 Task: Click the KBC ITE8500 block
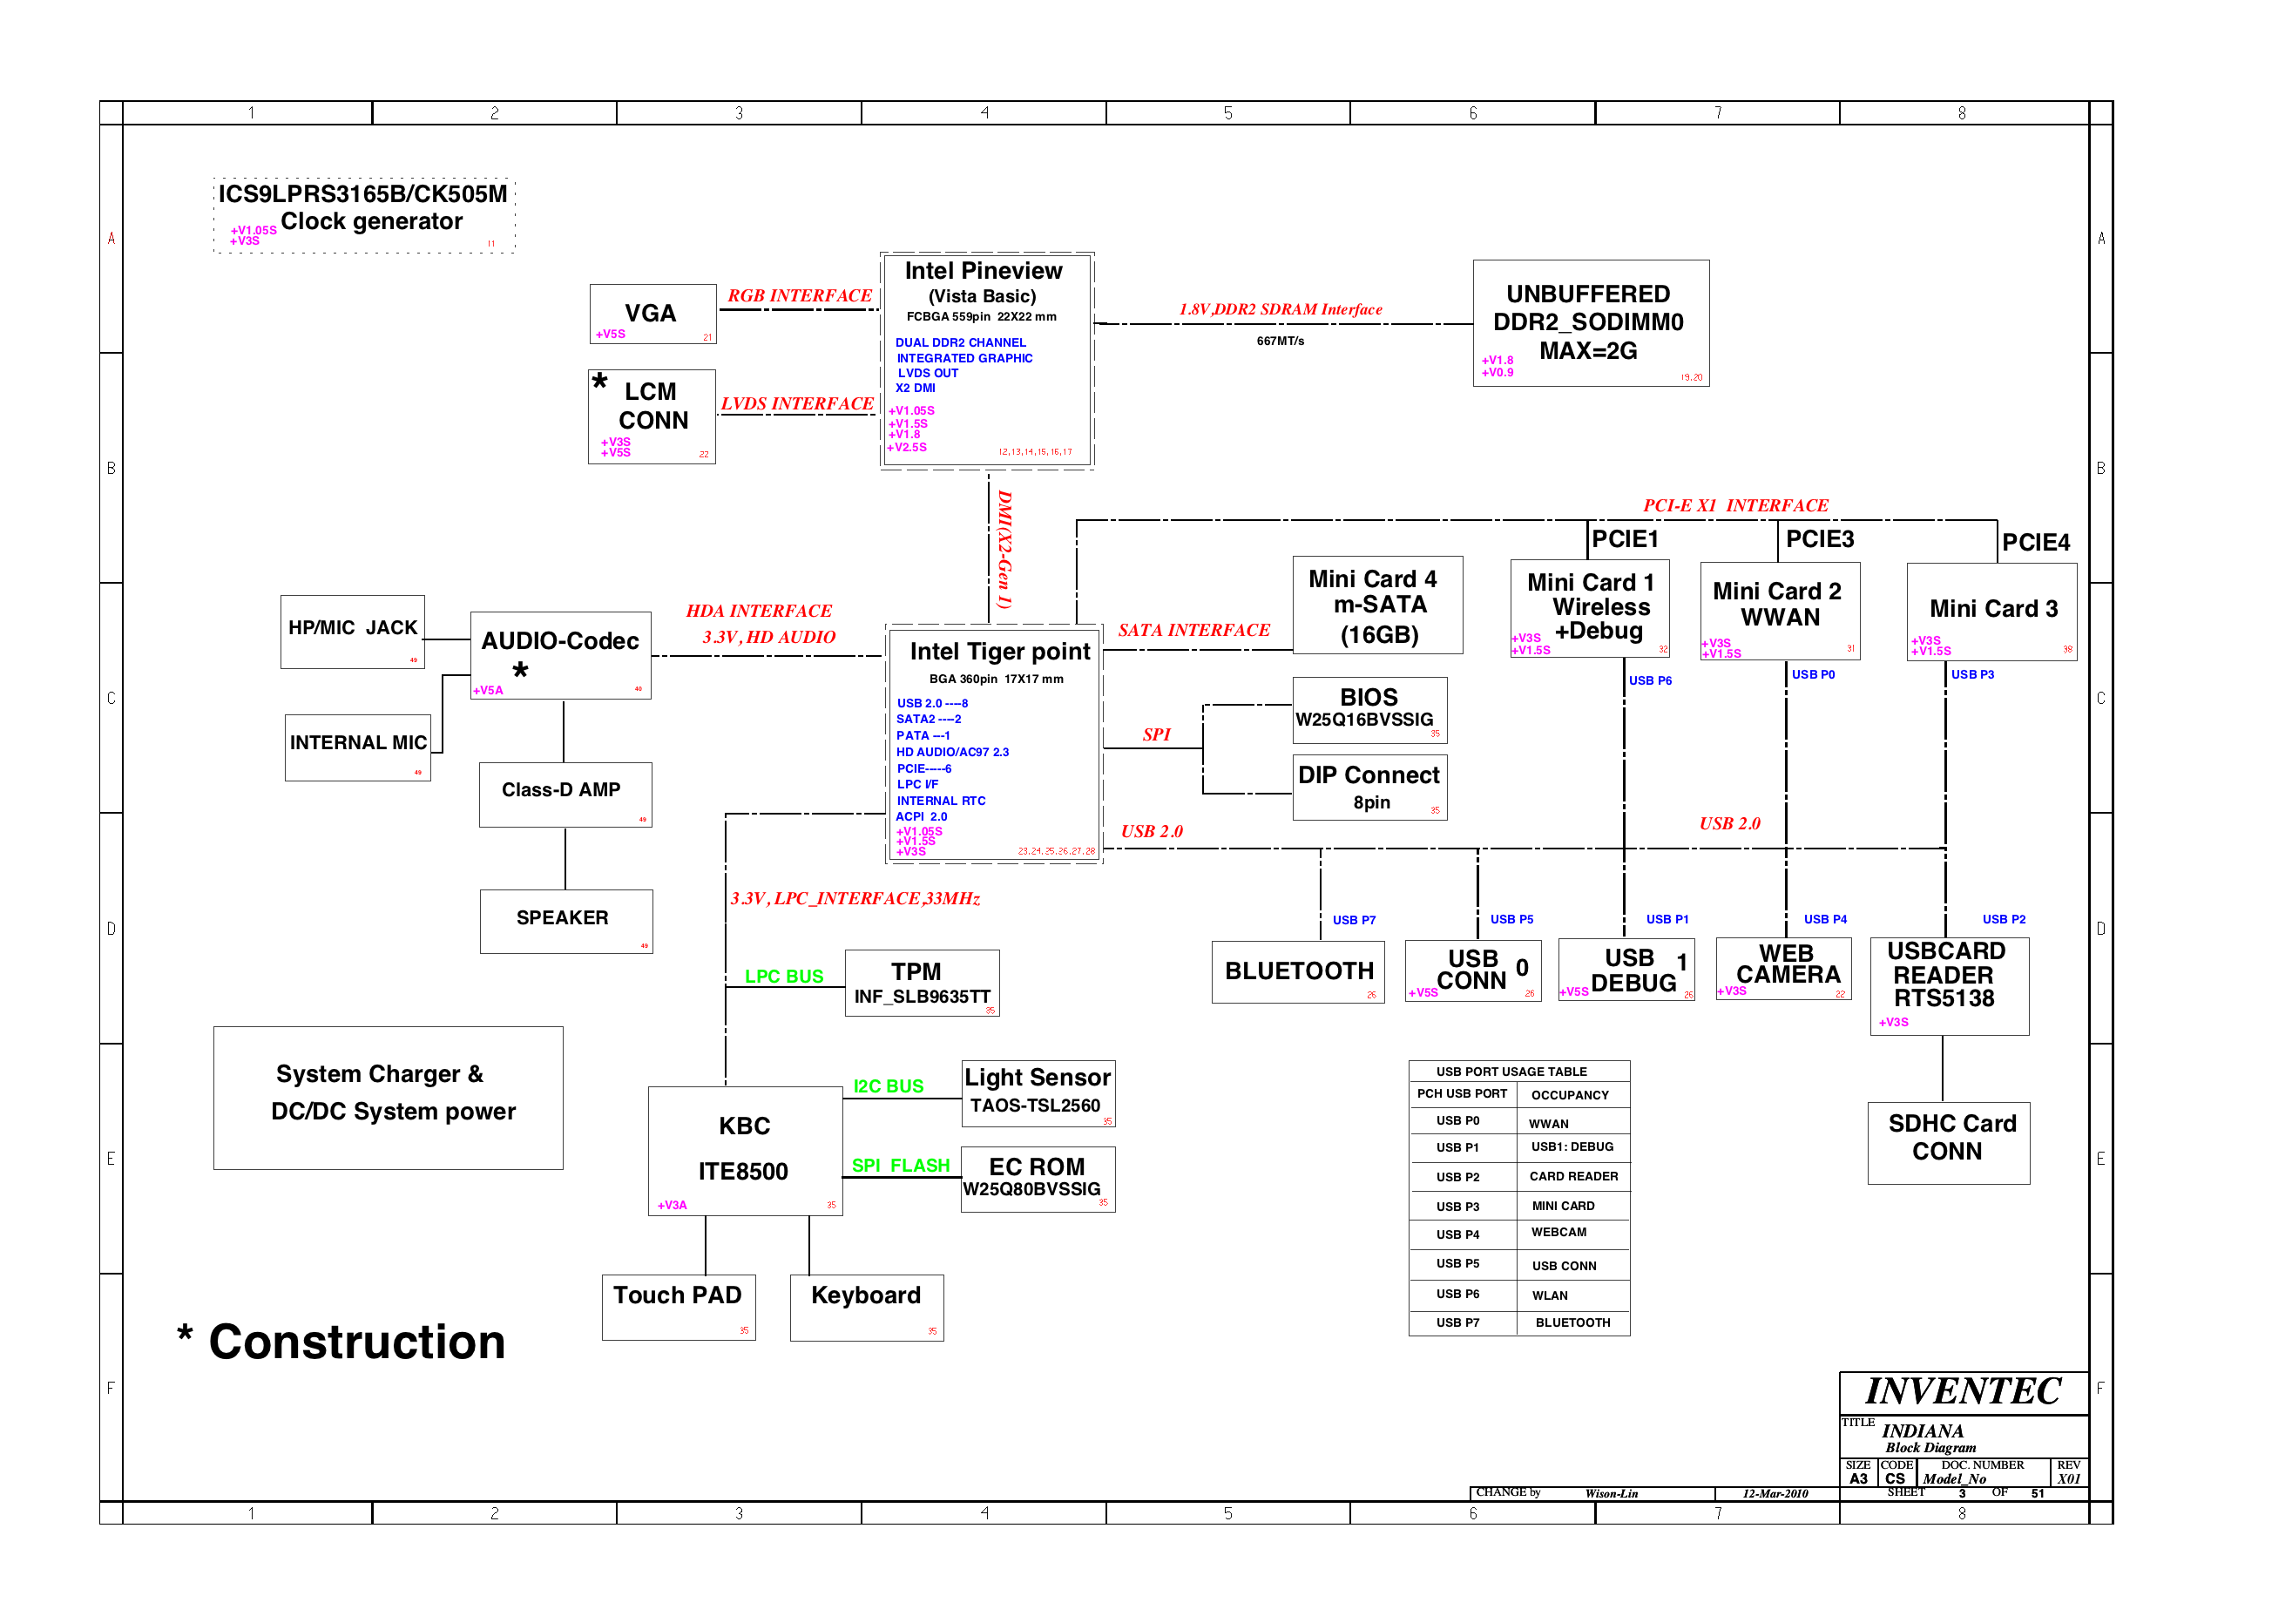(x=746, y=1152)
